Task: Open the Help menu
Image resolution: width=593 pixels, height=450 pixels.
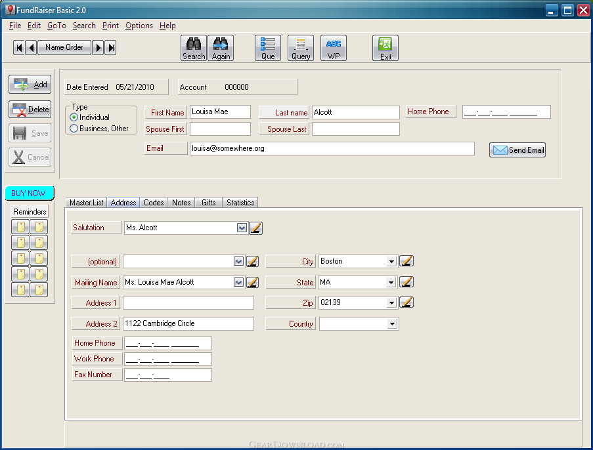Action: coord(167,26)
